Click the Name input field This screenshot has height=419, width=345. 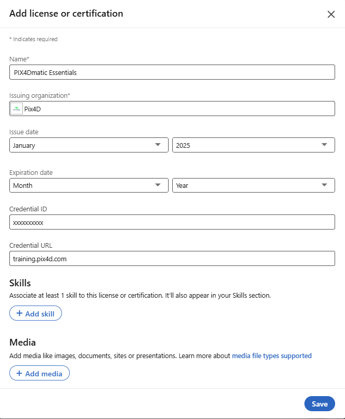pyautogui.click(x=172, y=72)
